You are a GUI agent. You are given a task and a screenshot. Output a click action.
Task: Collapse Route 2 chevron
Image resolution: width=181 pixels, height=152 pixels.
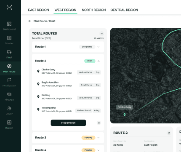(x=98, y=61)
